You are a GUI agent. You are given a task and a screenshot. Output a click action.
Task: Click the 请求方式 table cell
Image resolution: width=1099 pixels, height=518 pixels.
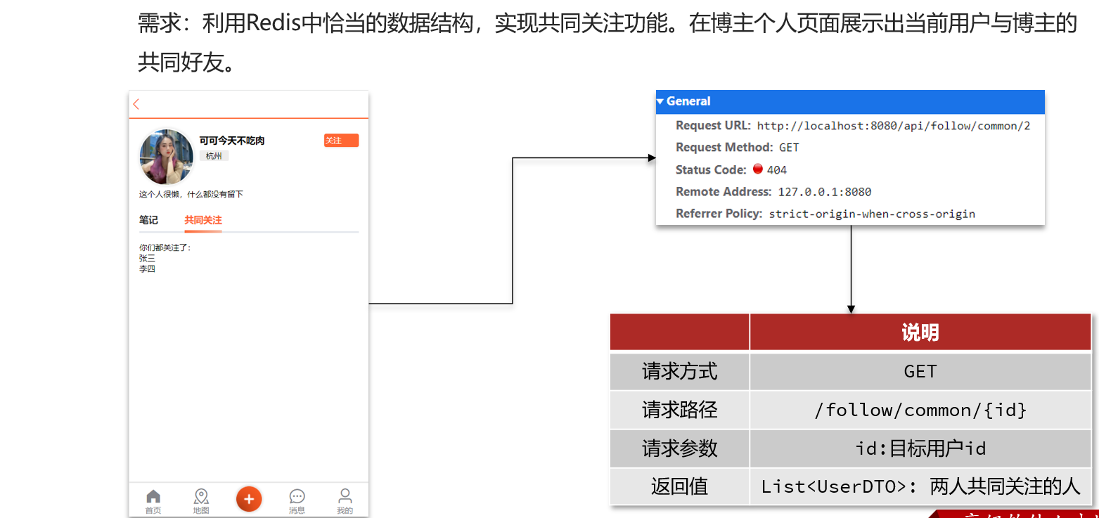[x=680, y=371]
